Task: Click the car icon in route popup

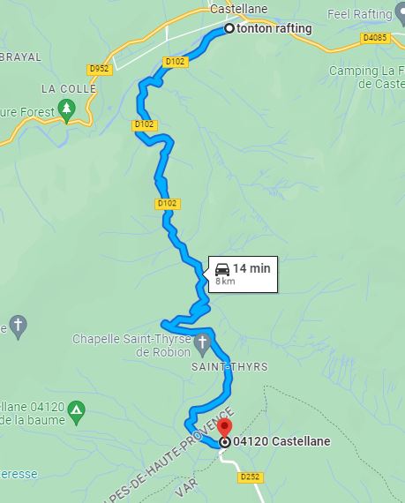Action: click(x=222, y=269)
